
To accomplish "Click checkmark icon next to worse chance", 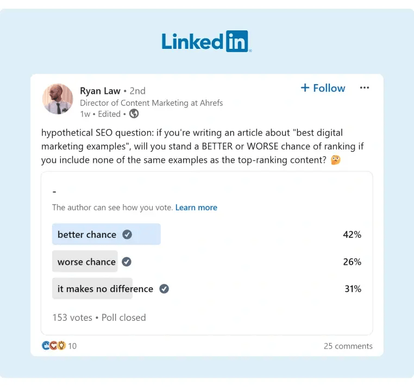I will [x=127, y=262].
